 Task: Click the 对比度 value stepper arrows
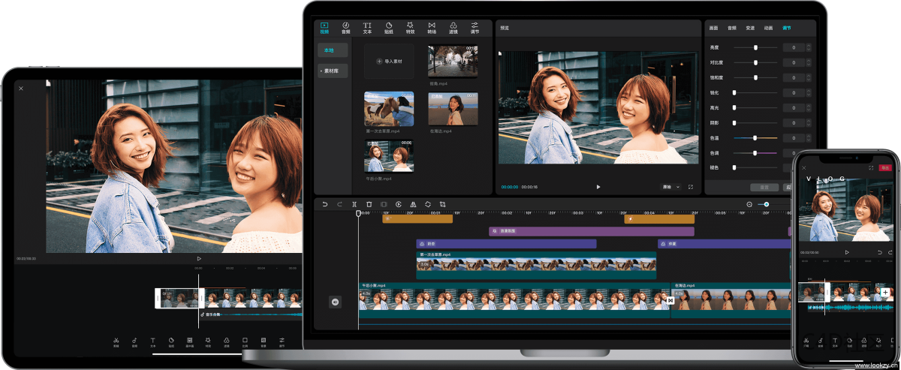(809, 62)
